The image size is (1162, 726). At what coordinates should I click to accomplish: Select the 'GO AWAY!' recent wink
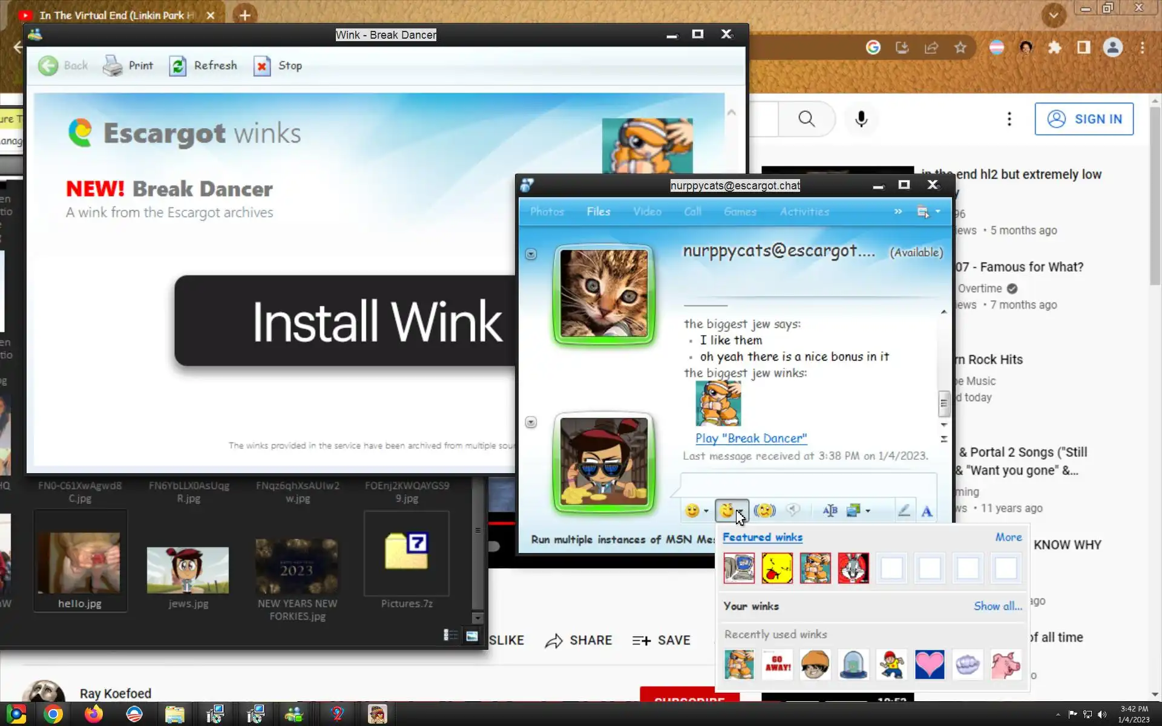[x=777, y=664]
